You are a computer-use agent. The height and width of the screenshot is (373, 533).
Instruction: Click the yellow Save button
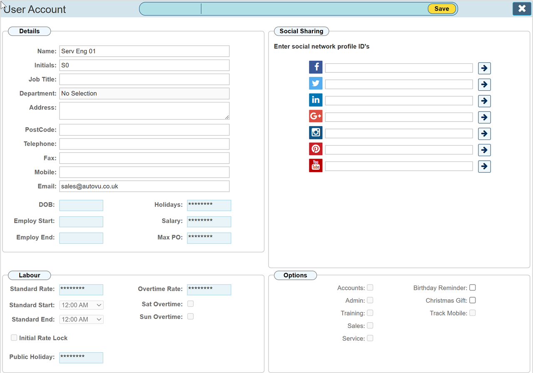tap(441, 9)
